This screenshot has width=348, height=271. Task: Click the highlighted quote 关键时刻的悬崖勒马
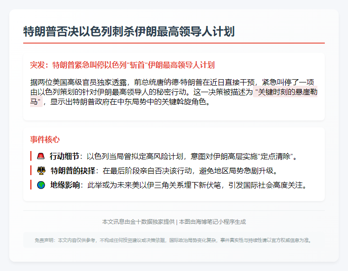[174, 97]
